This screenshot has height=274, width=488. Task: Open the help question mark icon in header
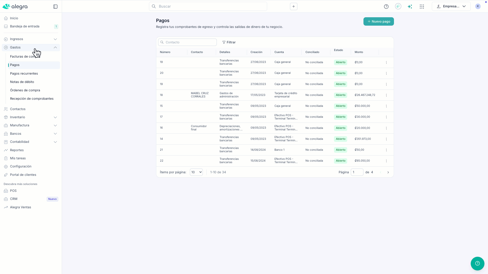(386, 7)
